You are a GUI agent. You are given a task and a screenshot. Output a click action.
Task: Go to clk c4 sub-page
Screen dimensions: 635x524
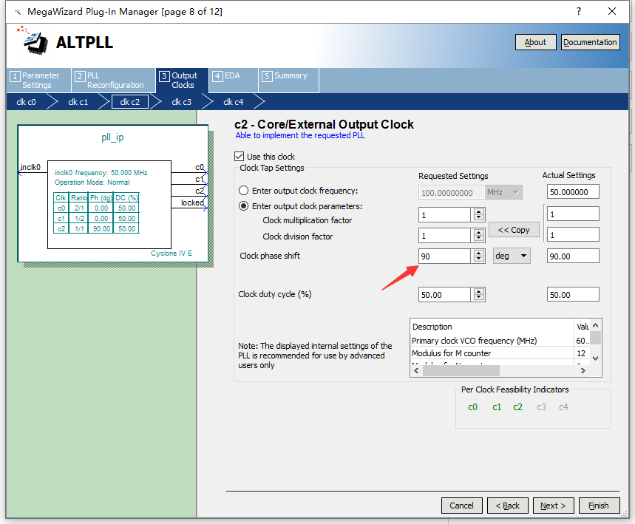click(234, 102)
